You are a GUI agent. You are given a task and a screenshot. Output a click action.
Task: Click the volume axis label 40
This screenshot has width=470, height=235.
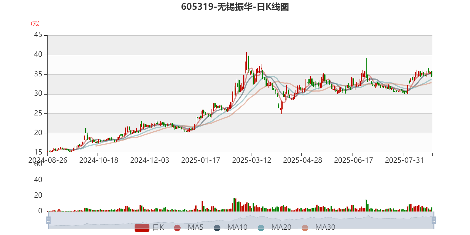pos(38,180)
